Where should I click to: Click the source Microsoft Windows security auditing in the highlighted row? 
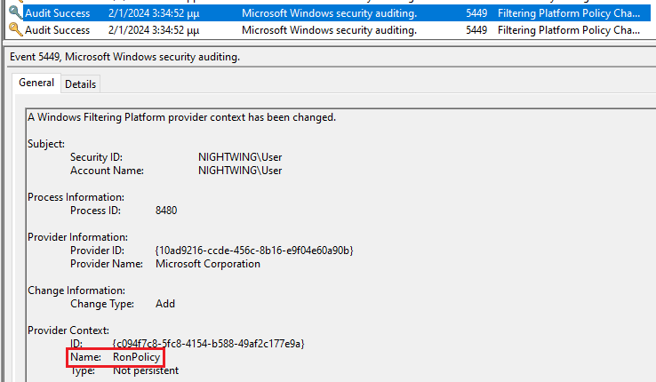click(329, 13)
